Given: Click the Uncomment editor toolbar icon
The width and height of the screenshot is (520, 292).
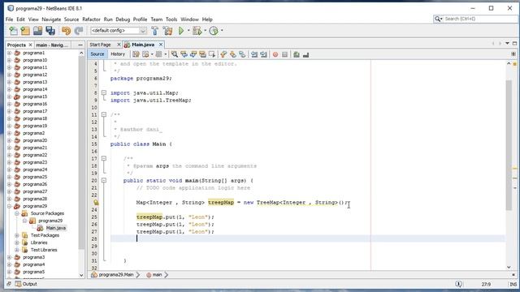Looking at the screenshot, I should click(305, 54).
